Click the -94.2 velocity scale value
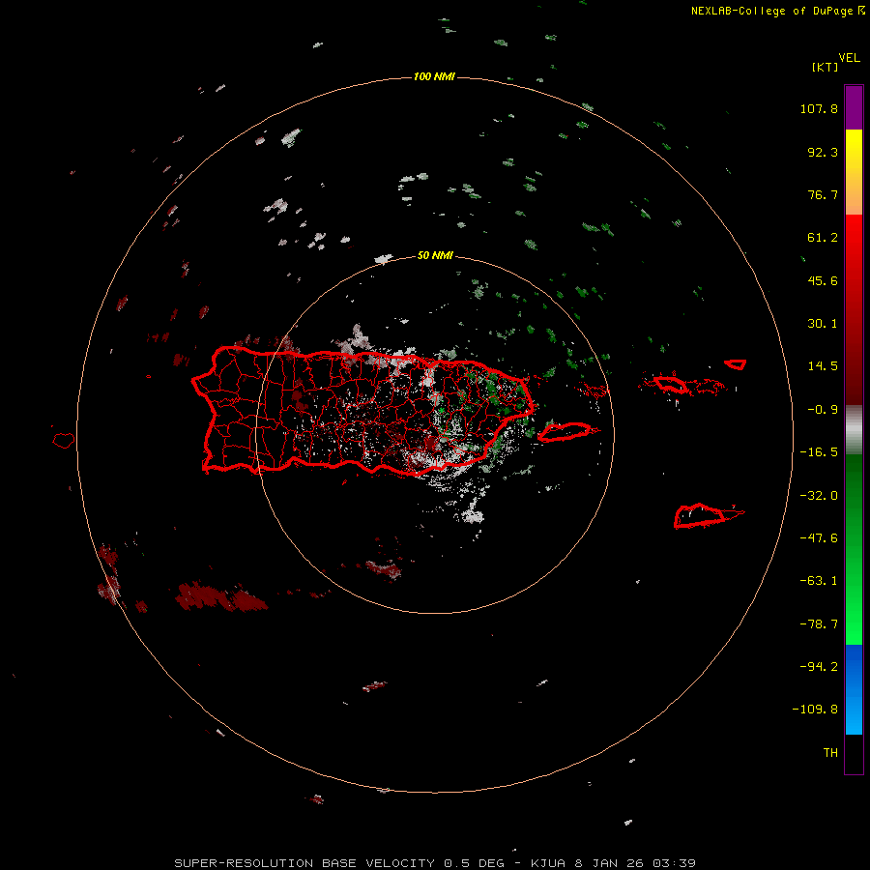This screenshot has width=870, height=870. pos(819,666)
